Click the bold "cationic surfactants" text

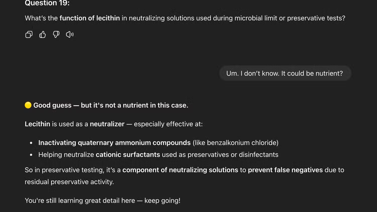point(128,154)
